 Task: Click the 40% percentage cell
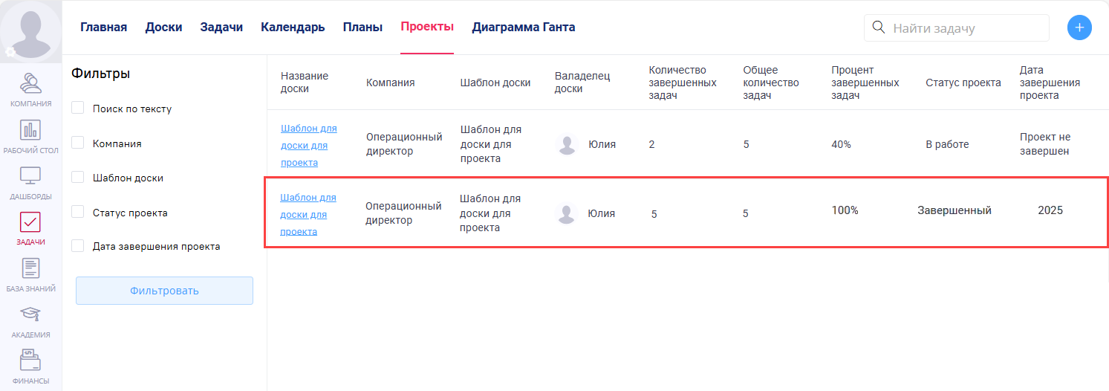pos(842,144)
